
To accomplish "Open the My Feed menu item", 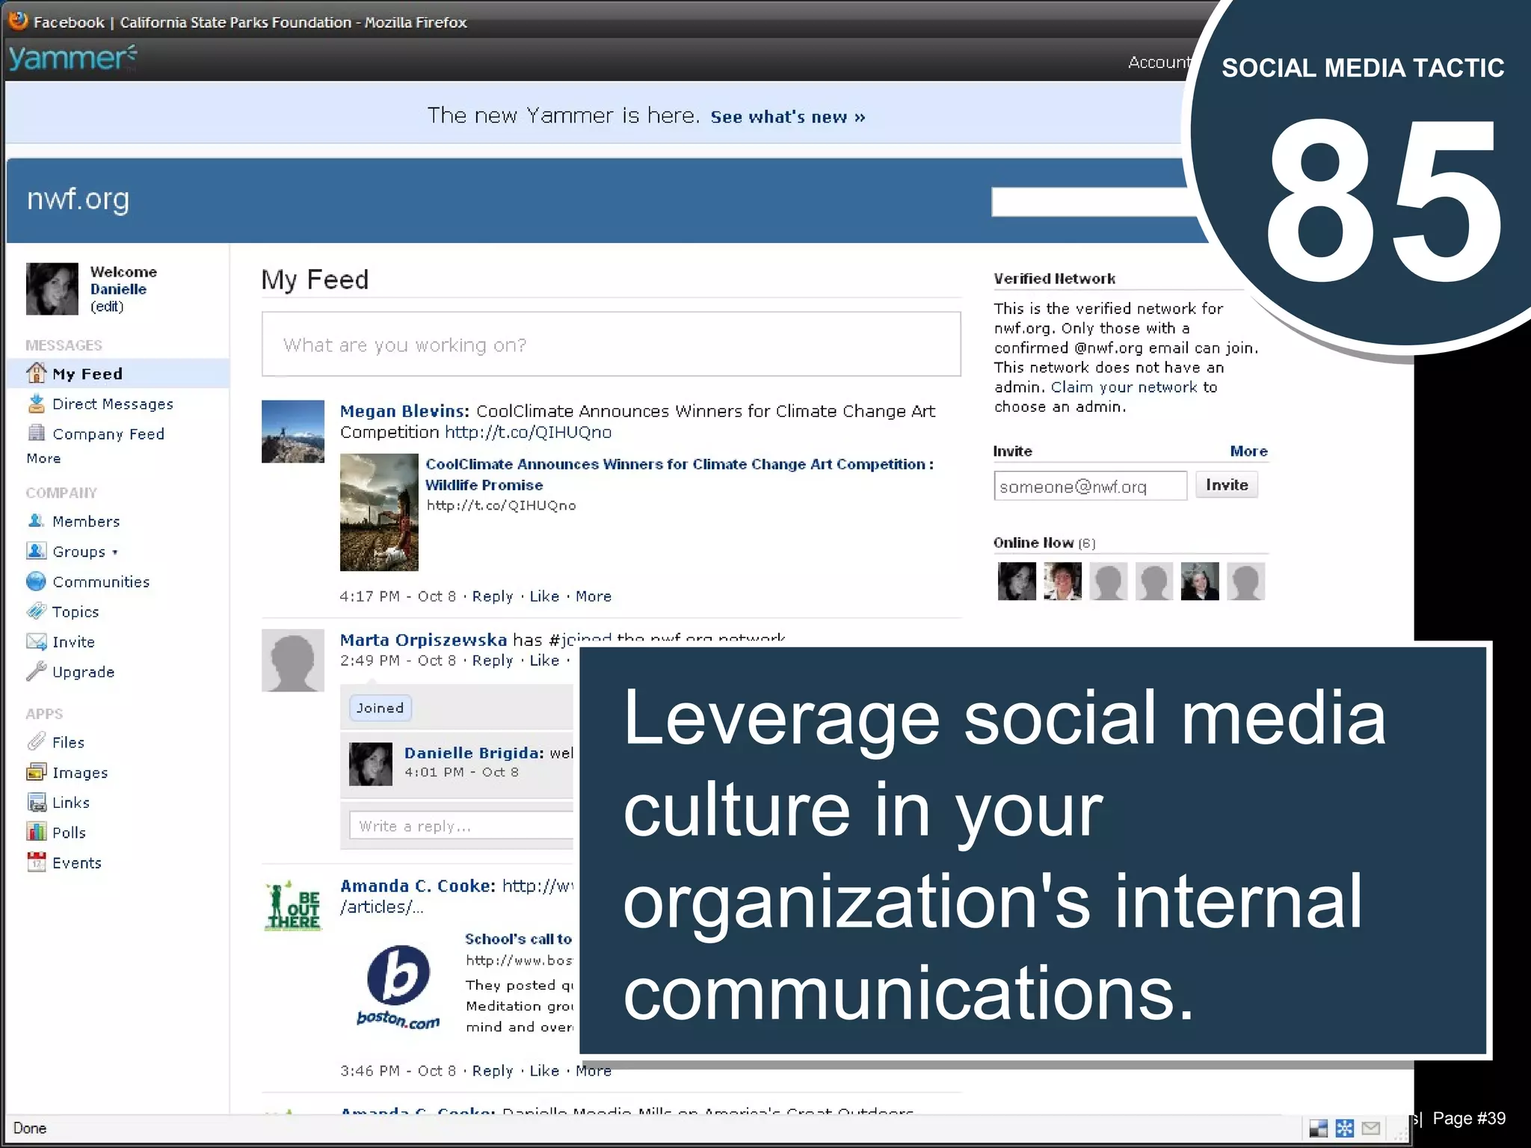I will 87,374.
